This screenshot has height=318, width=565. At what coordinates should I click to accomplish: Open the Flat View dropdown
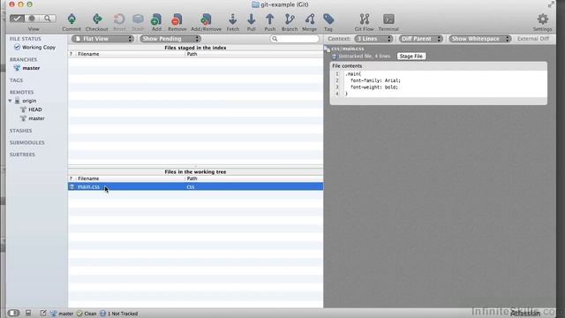102,39
